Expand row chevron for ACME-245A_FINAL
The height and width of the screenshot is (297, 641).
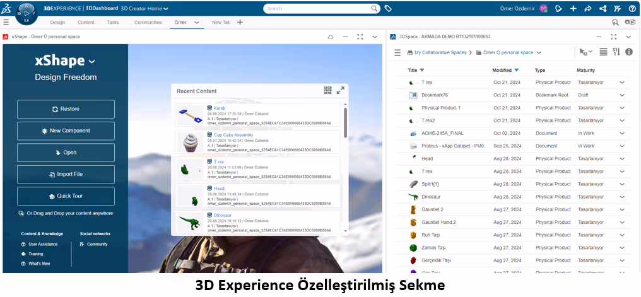[622, 133]
